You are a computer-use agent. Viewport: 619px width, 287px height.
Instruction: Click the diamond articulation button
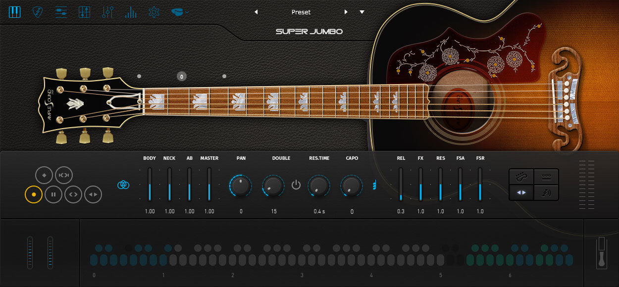click(x=44, y=175)
